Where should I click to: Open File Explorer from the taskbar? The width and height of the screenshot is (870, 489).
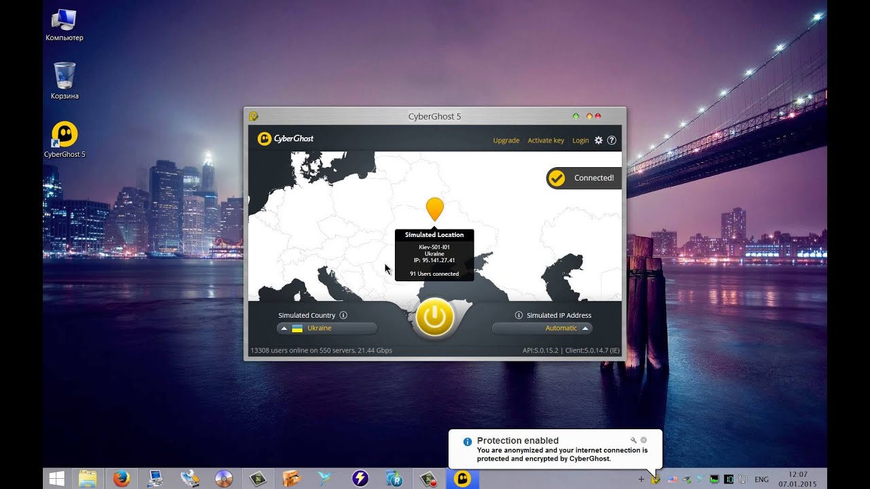pyautogui.click(x=88, y=479)
